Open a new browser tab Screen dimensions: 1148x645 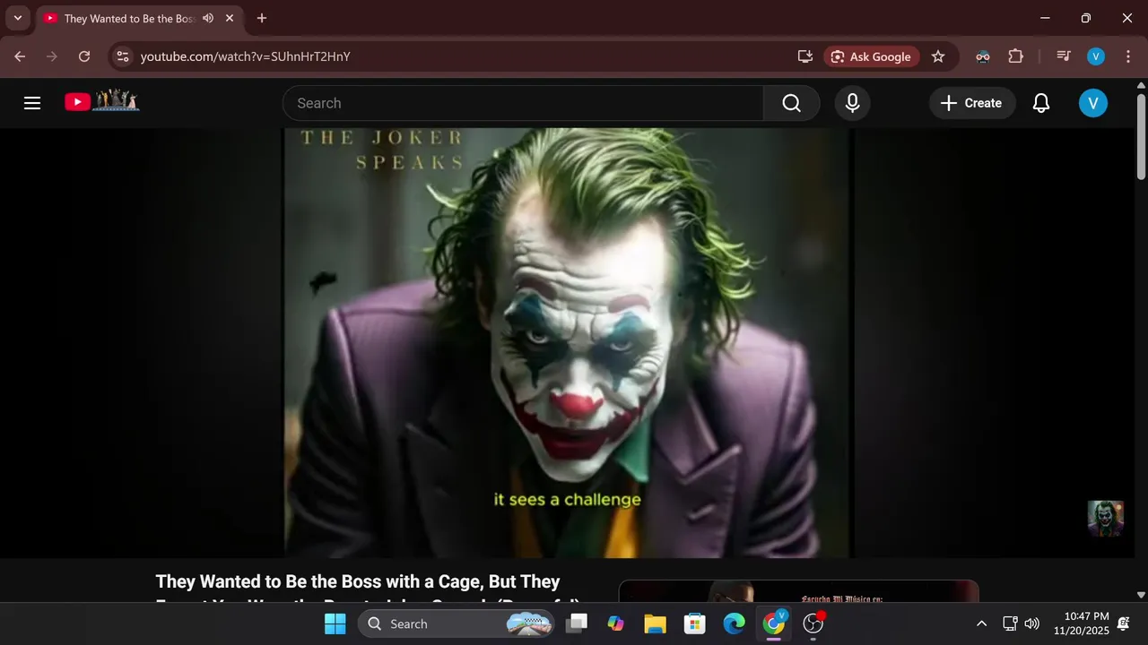pos(262,18)
